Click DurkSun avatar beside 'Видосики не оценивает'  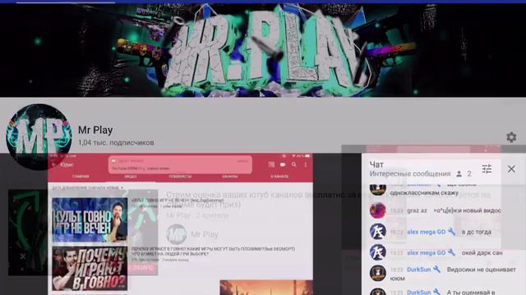pos(378,273)
